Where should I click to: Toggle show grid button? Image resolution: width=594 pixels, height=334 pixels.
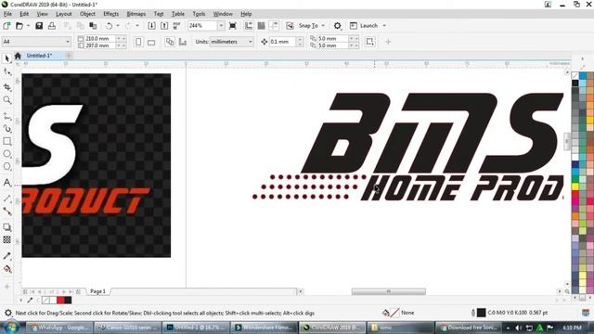pyautogui.click(x=261, y=26)
